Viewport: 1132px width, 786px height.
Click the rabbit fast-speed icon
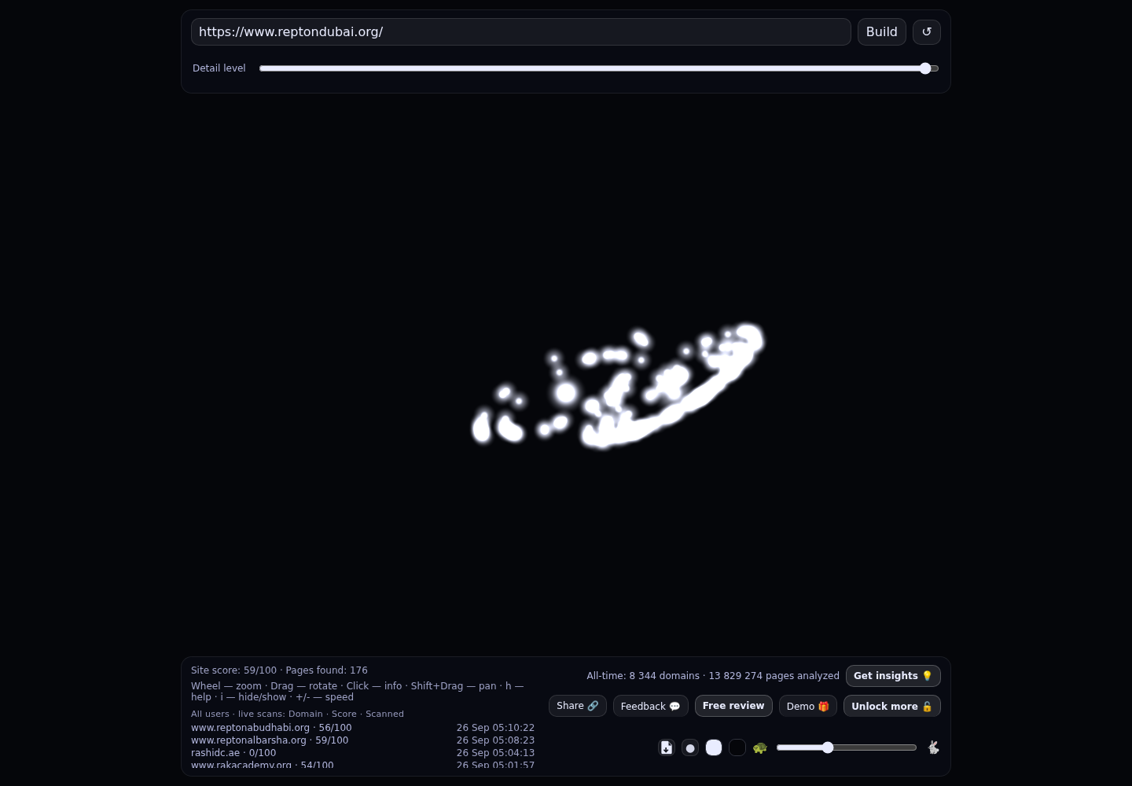[x=933, y=747]
